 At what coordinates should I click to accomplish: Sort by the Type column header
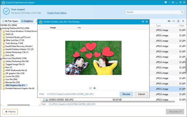pyautogui.click(x=158, y=26)
